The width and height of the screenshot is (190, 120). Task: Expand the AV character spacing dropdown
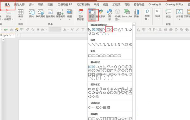[x=46, y=29]
